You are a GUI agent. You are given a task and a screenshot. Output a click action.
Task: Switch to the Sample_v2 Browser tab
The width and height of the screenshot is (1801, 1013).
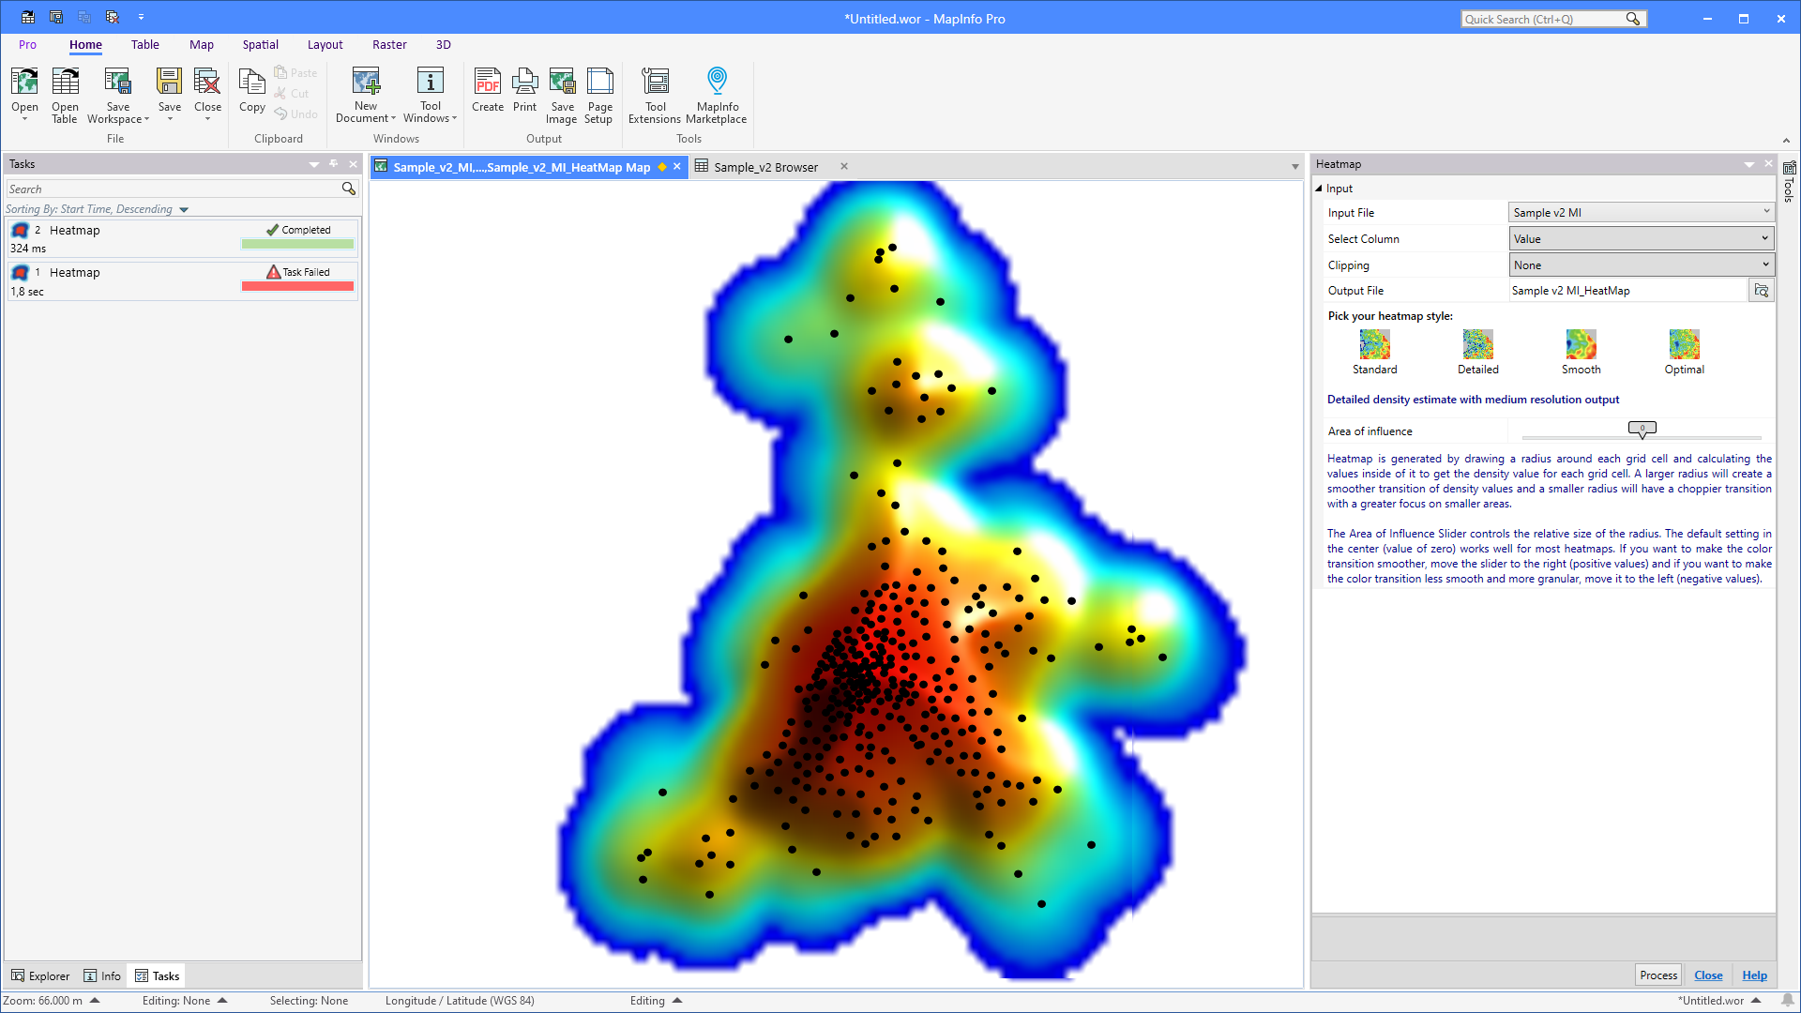[765, 166]
